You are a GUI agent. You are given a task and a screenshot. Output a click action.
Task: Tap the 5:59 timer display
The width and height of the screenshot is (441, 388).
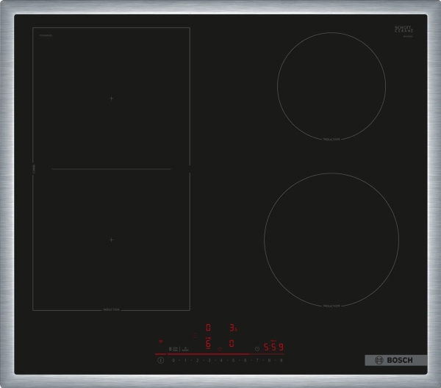pos(274,348)
